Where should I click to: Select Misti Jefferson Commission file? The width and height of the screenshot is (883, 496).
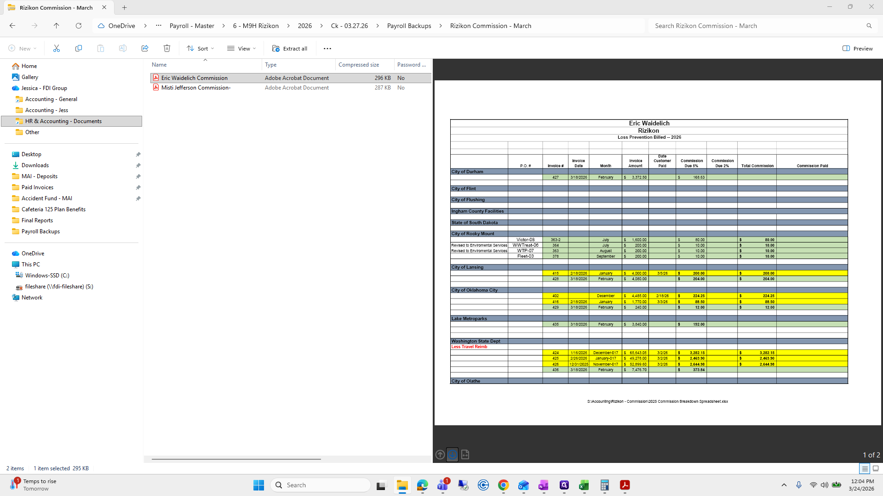196,88
